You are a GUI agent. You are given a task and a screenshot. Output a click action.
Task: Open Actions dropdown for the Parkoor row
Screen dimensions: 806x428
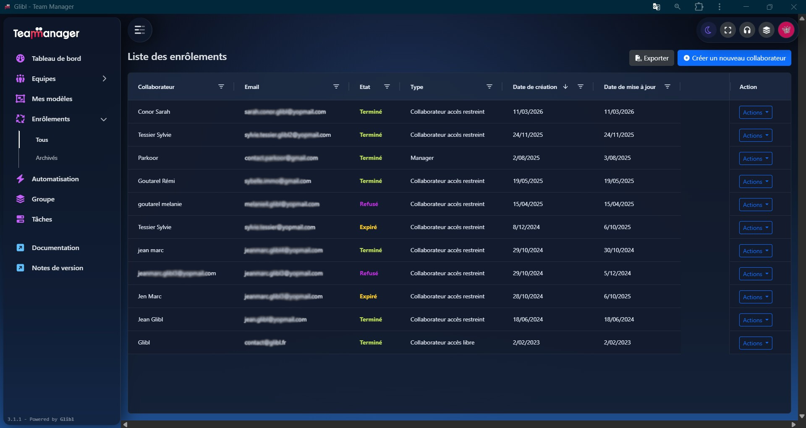click(755, 159)
